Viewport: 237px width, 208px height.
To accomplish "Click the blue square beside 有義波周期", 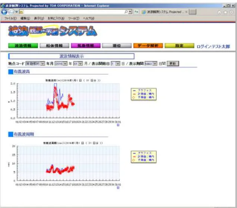I will (x=10, y=134).
